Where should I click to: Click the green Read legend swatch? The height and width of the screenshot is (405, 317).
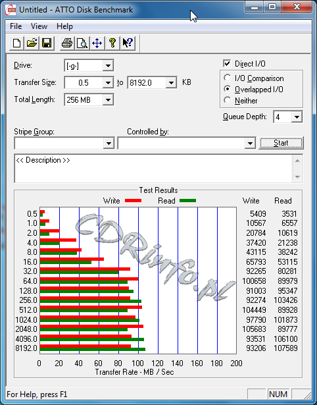click(x=188, y=200)
